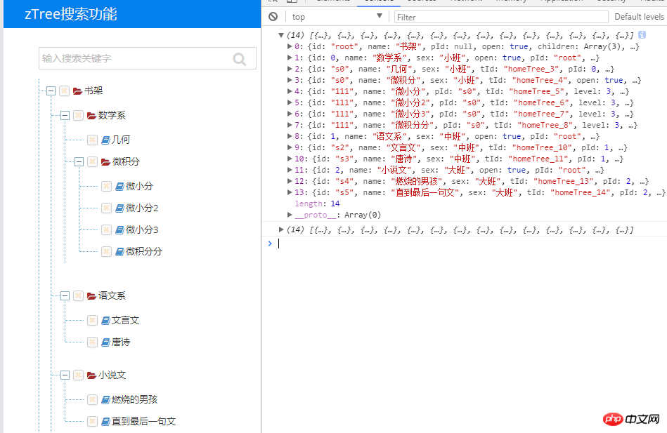Viewport: 667px width, 433px height.
Task: Click the 燃烧的男孩 book icon
Action: coord(105,399)
